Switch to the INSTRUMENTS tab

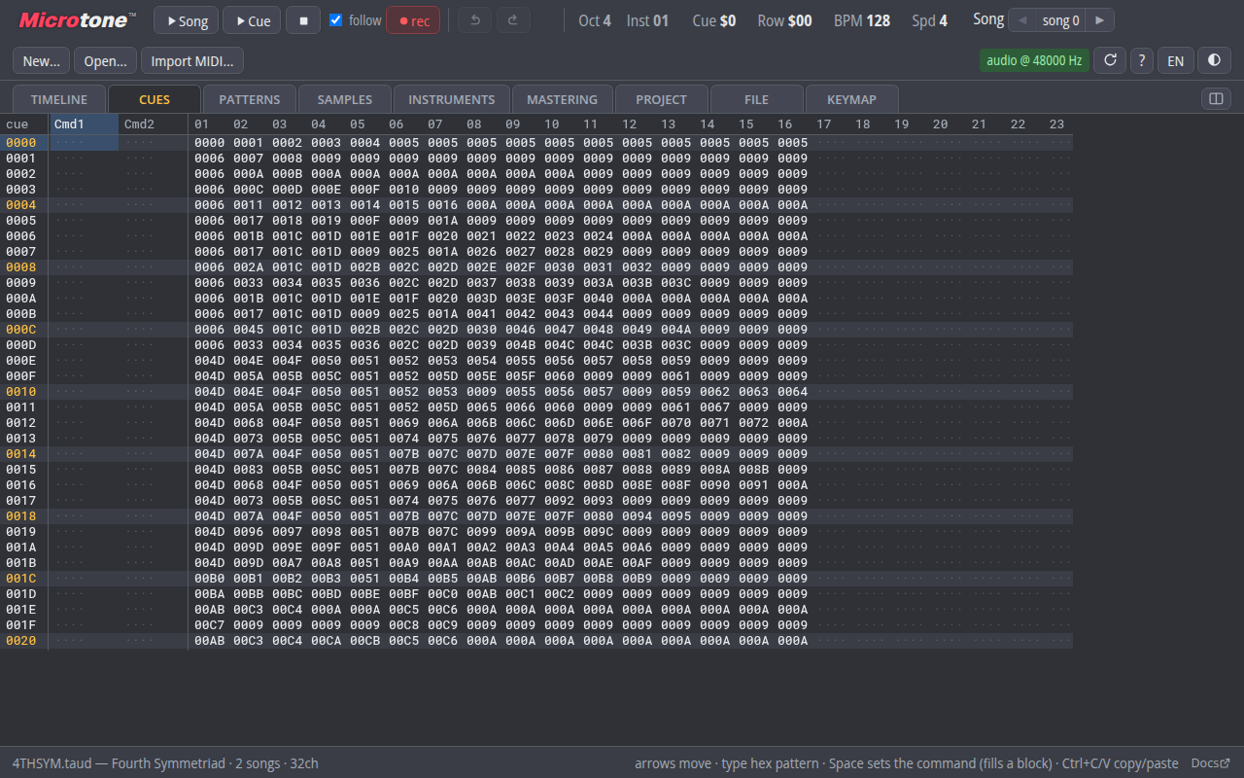click(x=452, y=99)
